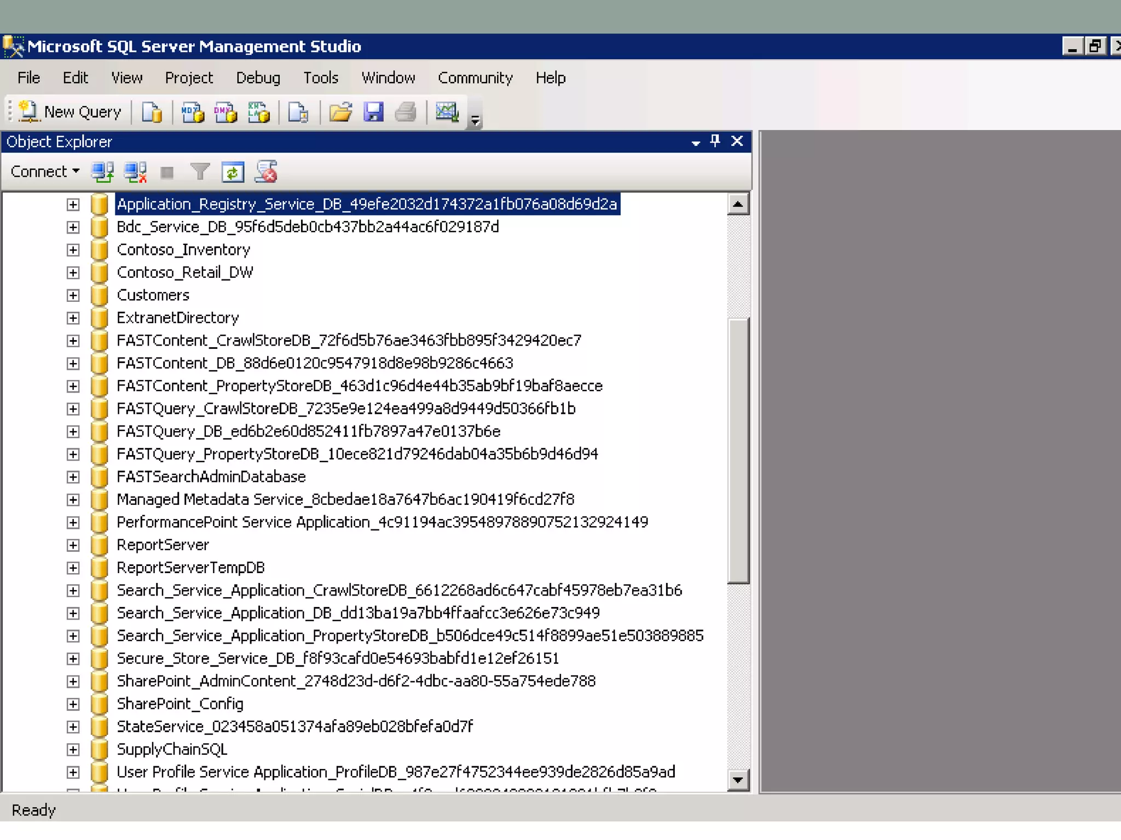Click the ReportServer database cylinder icon
The height and width of the screenshot is (840, 1121).
99,545
